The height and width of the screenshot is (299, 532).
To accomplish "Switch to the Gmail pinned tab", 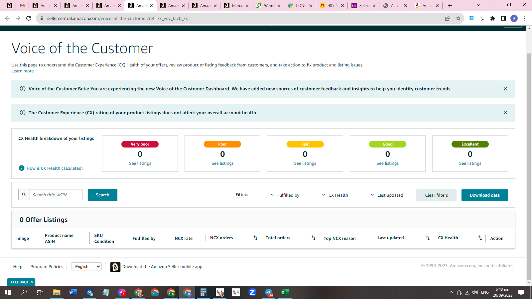I will point(22,6).
